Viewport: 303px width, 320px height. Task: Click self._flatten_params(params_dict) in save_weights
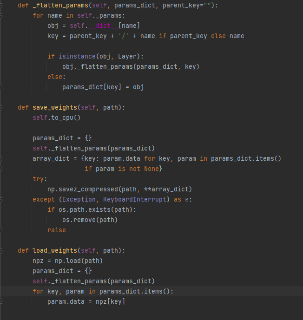(x=94, y=148)
